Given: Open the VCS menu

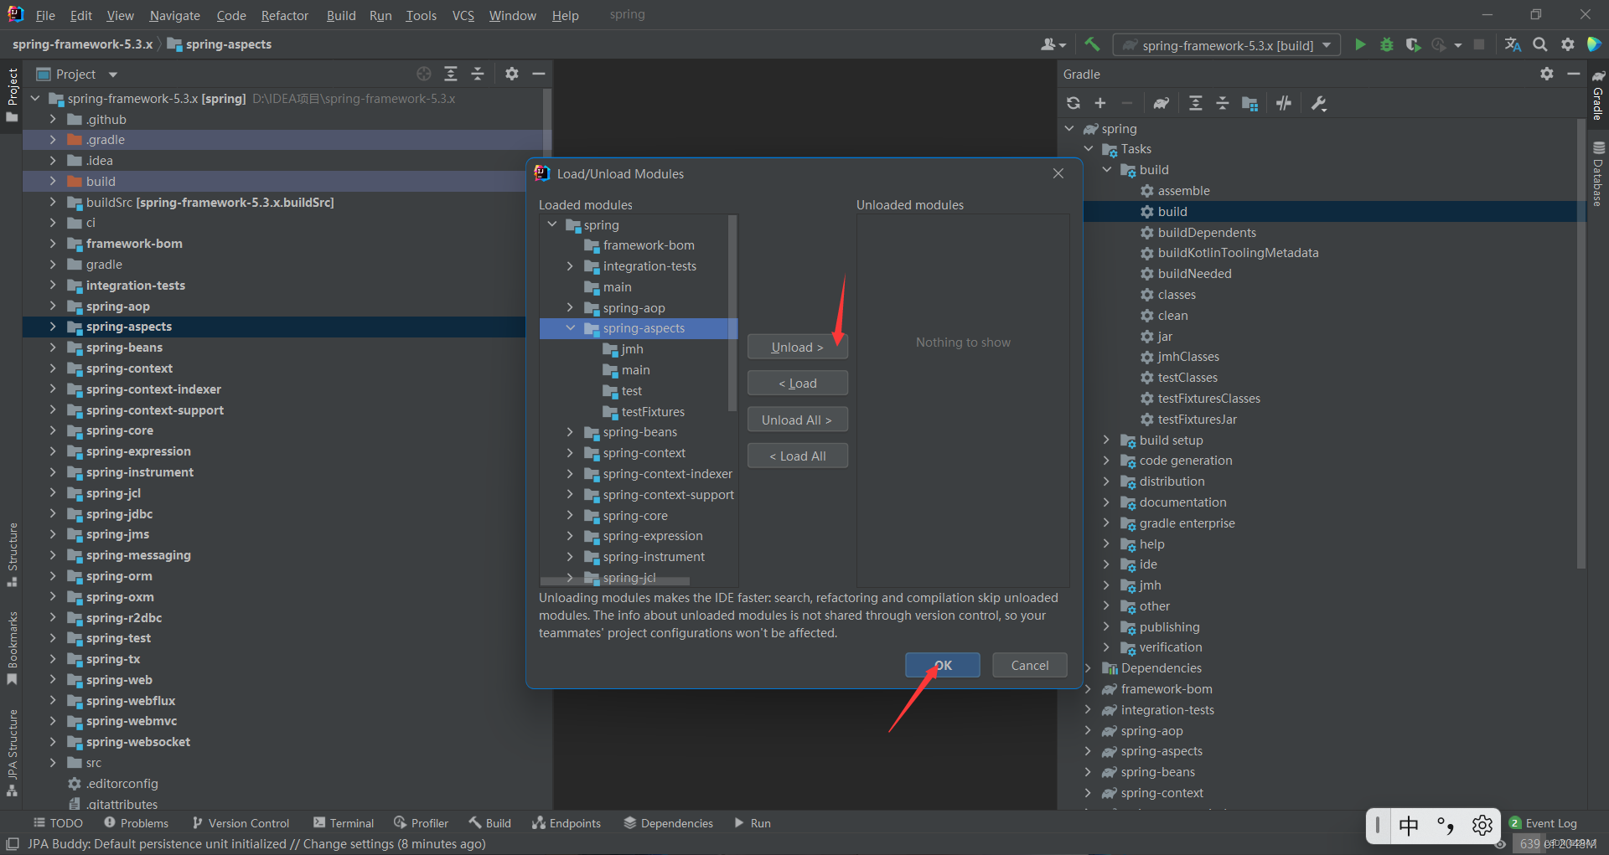Looking at the screenshot, I should [x=463, y=15].
